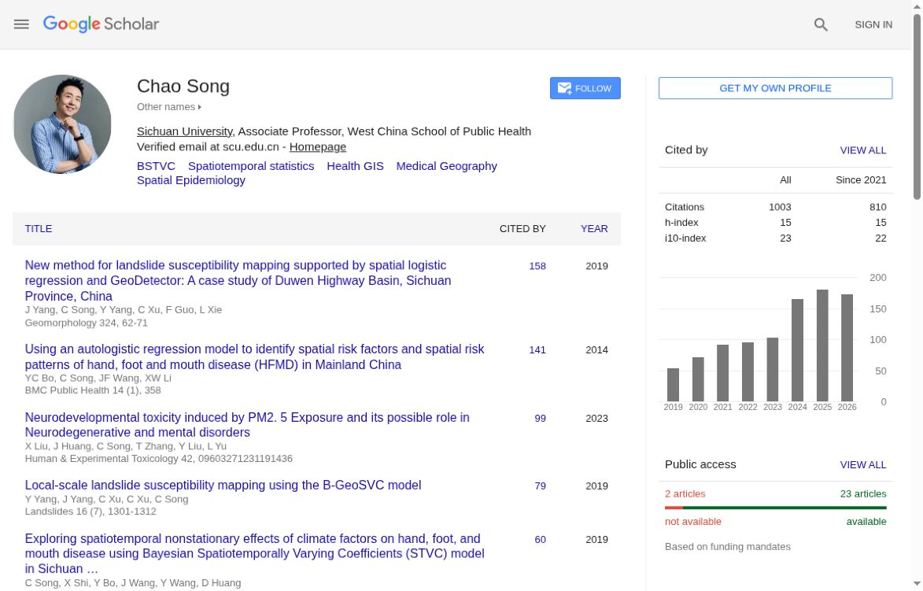Click VIEW ALL beside Cited by

pos(863,150)
